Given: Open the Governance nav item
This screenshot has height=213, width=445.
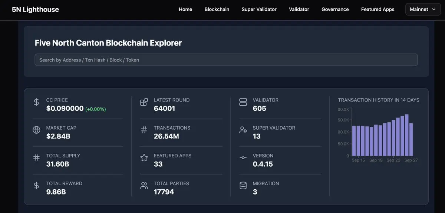Looking at the screenshot, I should pos(335,9).
